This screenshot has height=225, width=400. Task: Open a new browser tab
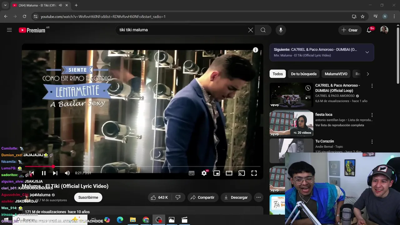point(76,5)
